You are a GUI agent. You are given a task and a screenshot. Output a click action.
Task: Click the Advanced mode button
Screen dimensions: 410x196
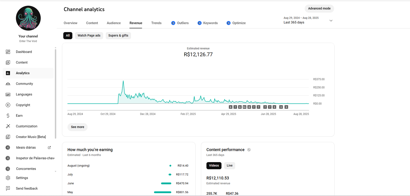coord(319,8)
